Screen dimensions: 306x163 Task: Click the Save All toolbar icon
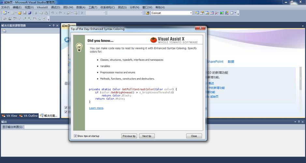(30, 13)
